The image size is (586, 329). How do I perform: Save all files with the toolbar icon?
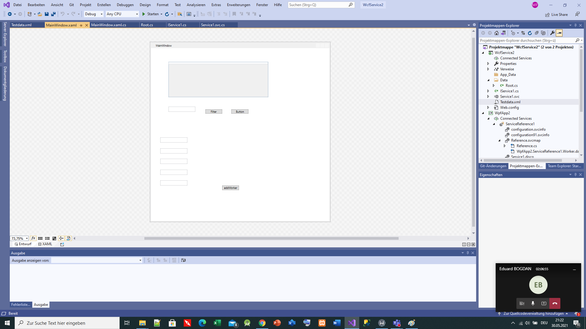click(53, 14)
